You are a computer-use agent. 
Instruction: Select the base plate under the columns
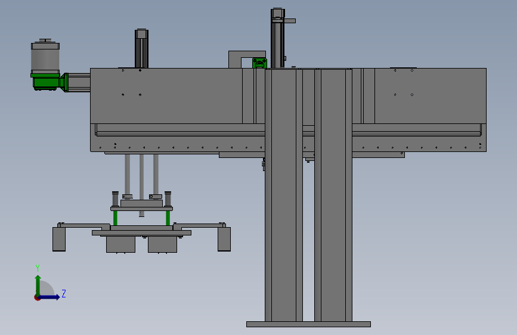coord(308,324)
